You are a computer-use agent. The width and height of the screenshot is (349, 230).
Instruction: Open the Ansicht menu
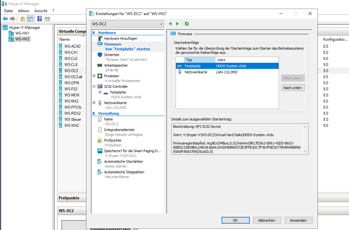pyautogui.click(x=41, y=11)
